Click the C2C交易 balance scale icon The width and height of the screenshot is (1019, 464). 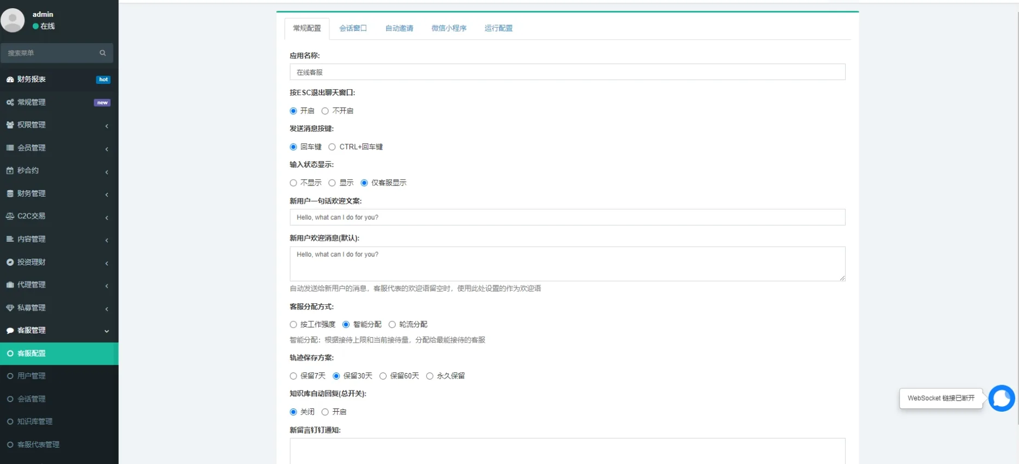10,216
